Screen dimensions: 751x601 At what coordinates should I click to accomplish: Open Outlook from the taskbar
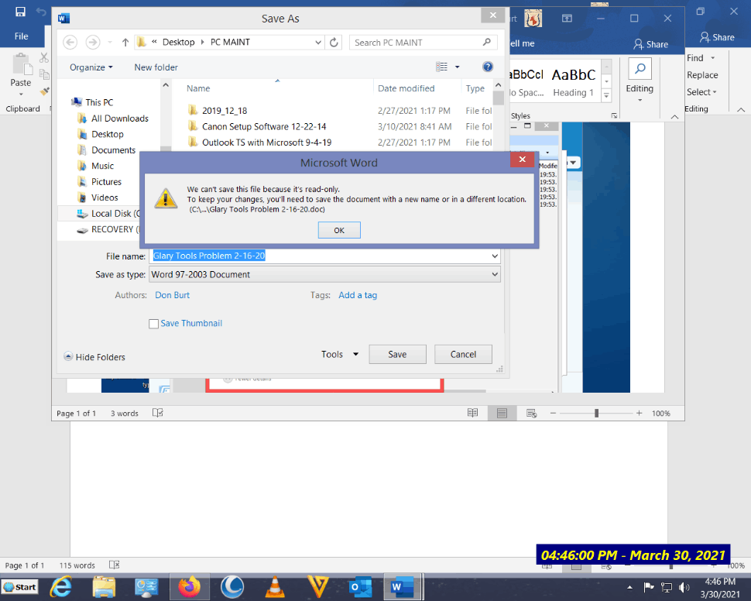[360, 587]
